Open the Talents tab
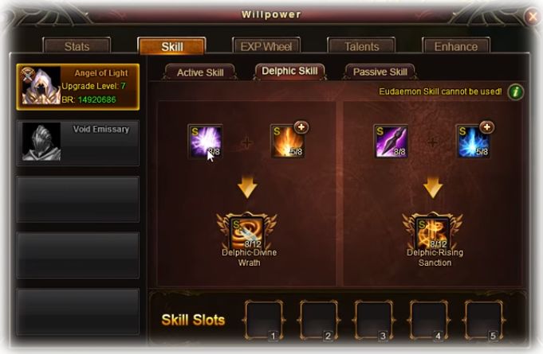Viewport: 543px width, 354px height. [361, 46]
